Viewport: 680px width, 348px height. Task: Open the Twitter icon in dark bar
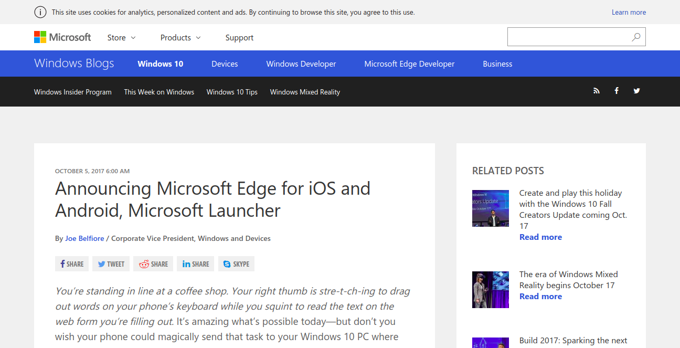(636, 91)
